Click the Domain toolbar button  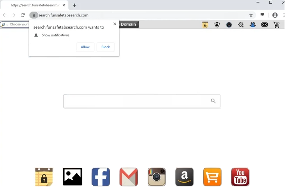[129, 24]
